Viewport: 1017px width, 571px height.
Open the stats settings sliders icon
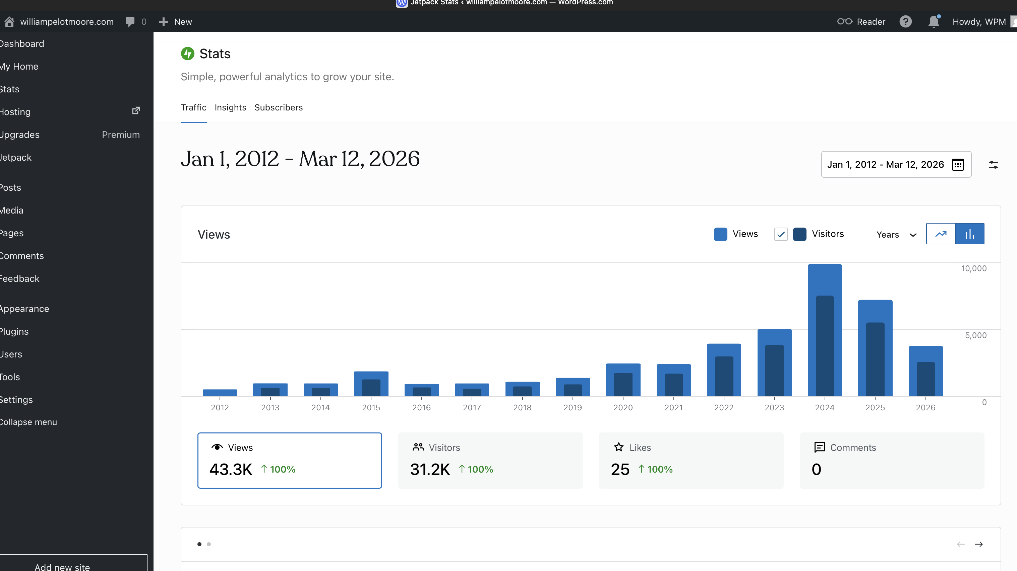[993, 164]
